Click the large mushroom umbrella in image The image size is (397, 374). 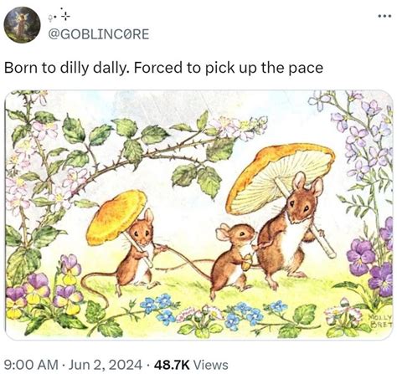tap(279, 177)
